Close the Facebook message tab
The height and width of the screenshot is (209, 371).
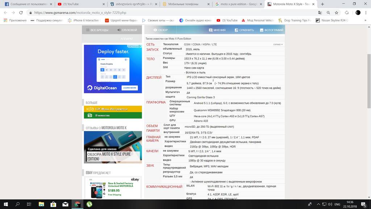(x=51, y=4)
